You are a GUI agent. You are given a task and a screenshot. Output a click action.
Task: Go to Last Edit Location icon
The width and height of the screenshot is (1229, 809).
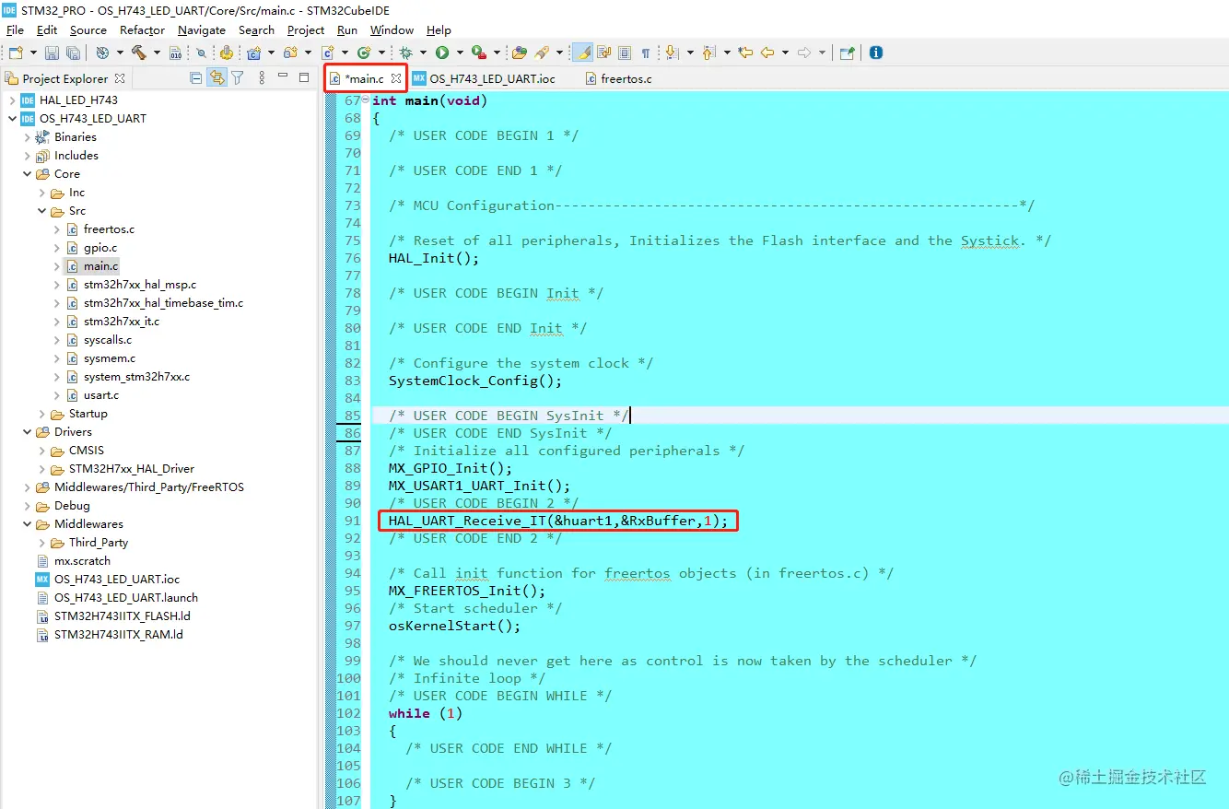(745, 53)
